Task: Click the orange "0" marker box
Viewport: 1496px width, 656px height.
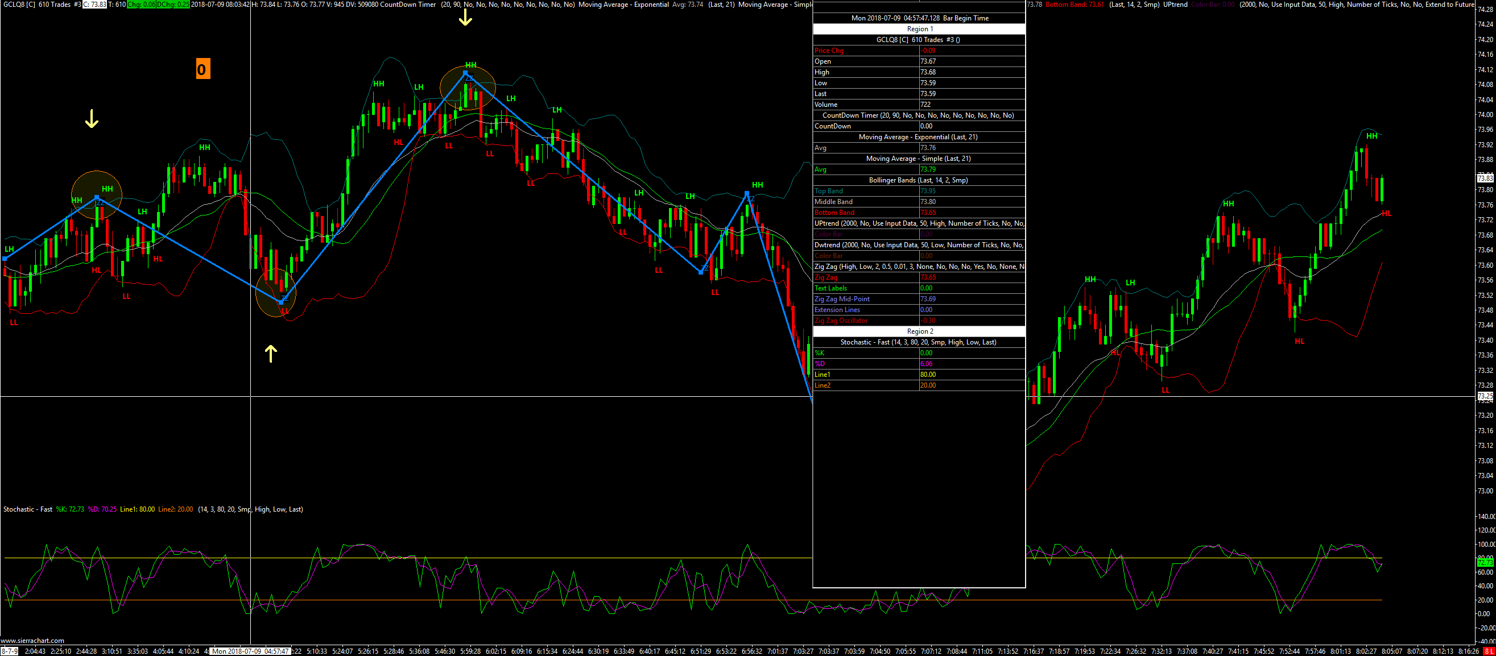Action: pyautogui.click(x=203, y=69)
